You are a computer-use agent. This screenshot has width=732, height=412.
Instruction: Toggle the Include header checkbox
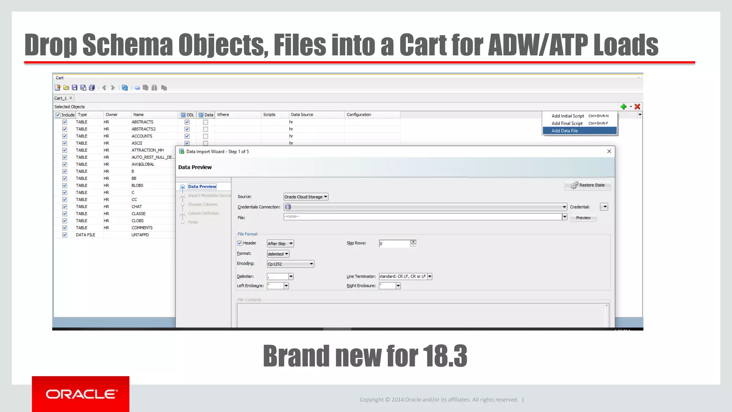pyautogui.click(x=58, y=115)
